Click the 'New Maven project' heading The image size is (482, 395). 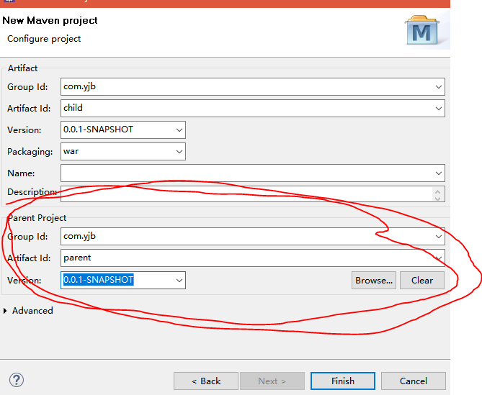point(50,21)
